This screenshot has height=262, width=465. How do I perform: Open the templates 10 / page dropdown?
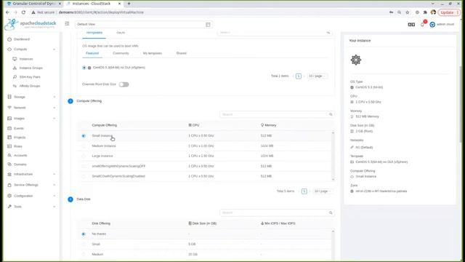coord(317,76)
